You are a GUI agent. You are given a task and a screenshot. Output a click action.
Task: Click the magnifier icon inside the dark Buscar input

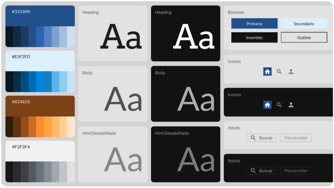tap(253, 171)
